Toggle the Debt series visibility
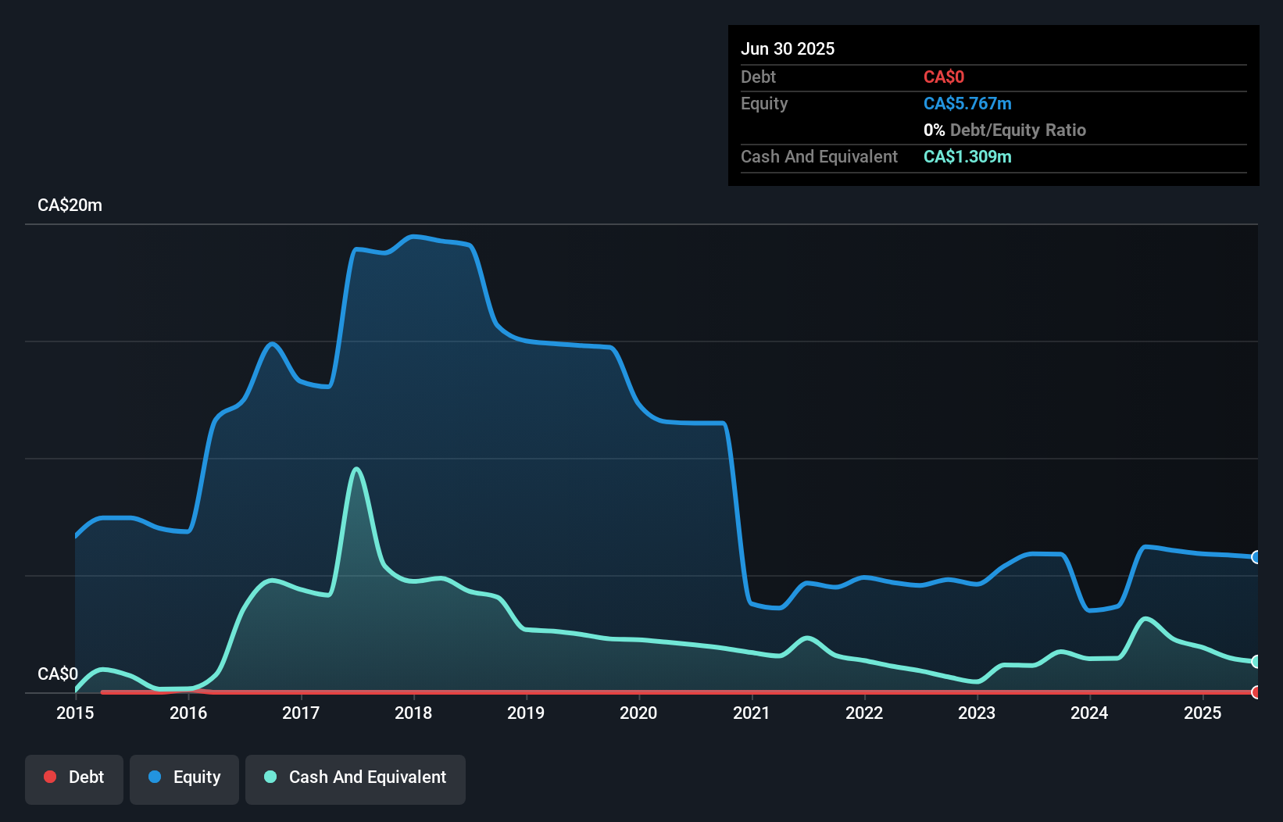 (74, 777)
